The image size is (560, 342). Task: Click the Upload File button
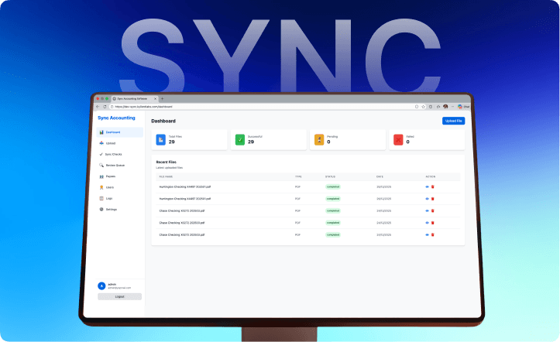coord(454,121)
